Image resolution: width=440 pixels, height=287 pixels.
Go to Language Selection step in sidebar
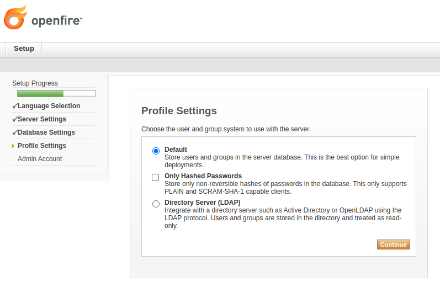click(49, 106)
